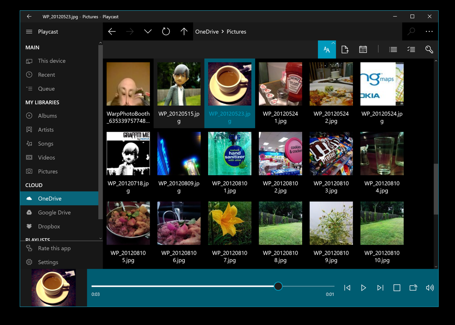Image resolution: width=455 pixels, height=325 pixels.
Task: Select the WP_20120810 7.jpg flower thumbnail
Action: coord(229,223)
